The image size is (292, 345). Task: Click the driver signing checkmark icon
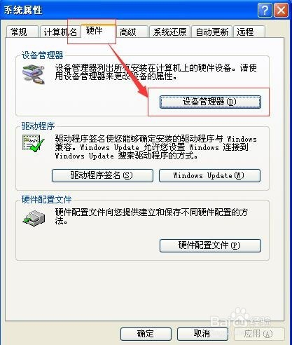[x=34, y=143]
